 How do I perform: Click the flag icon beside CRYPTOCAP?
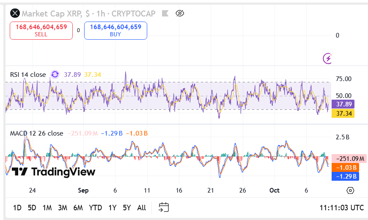click(x=166, y=14)
